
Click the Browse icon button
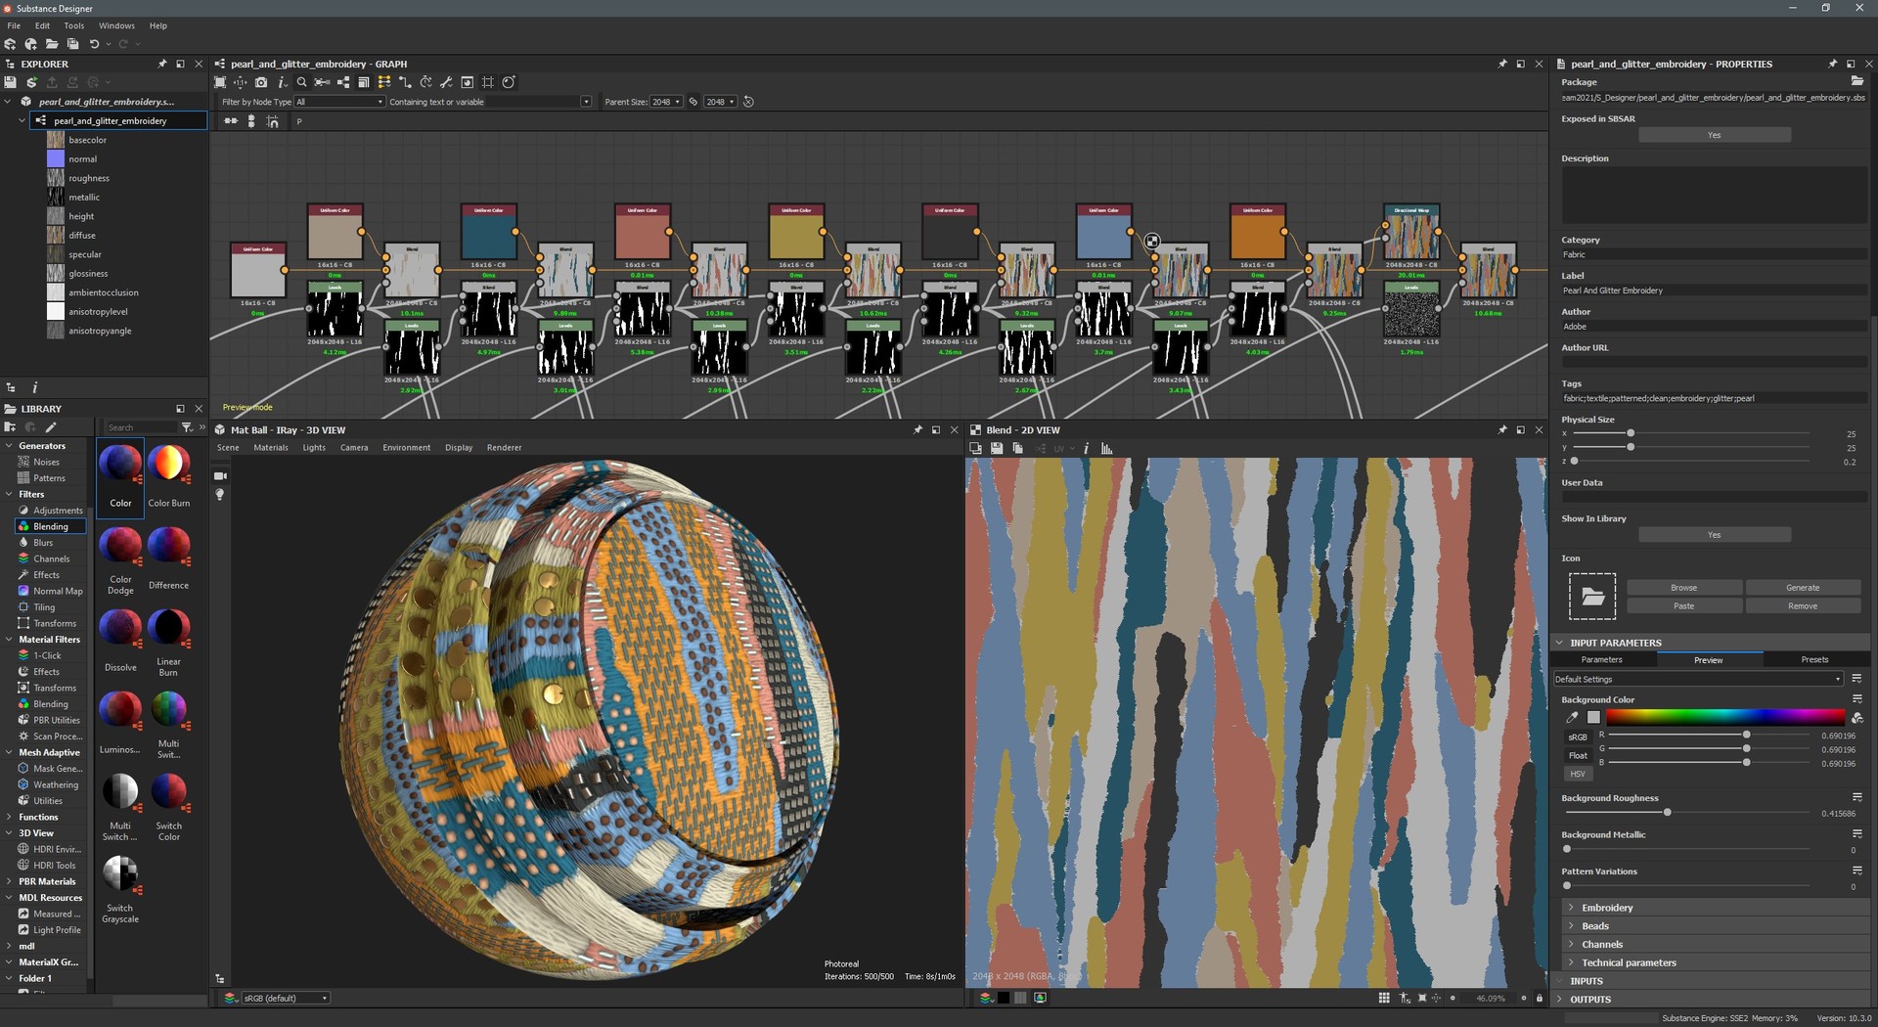coord(1683,588)
